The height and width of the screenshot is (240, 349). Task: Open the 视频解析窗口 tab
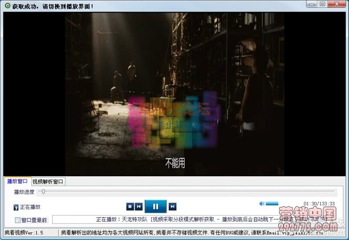48,181
